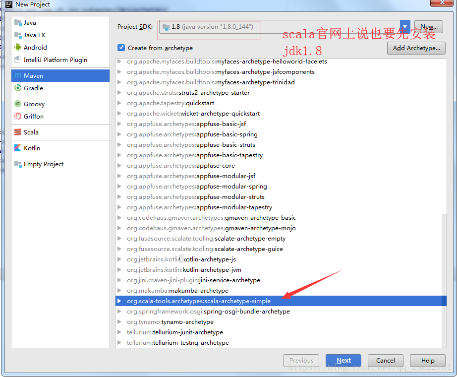Click the Griffon icon
Screen dimensions: 457x377
[18, 116]
